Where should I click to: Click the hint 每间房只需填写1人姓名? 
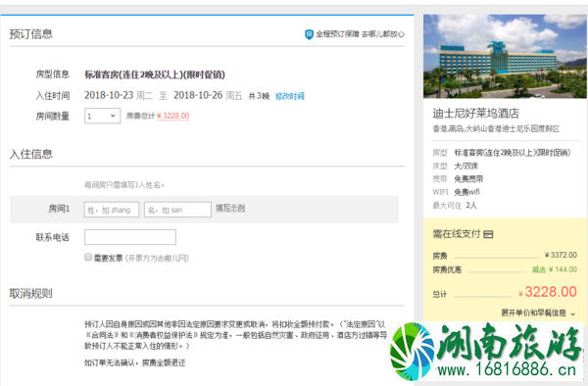click(124, 185)
